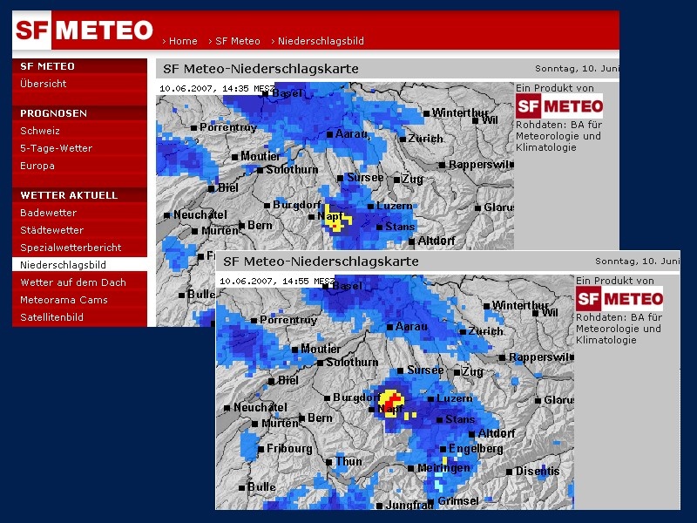Click timestamp 10.06.2007, 14:55 MESZ
The height and width of the screenshot is (523, 697).
pos(277,281)
